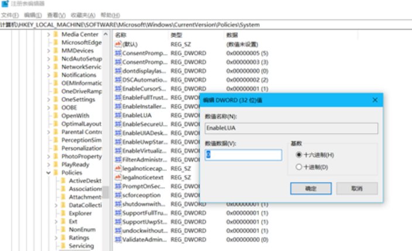
Task: Click the 数值数据 value data field
Action: click(x=243, y=155)
